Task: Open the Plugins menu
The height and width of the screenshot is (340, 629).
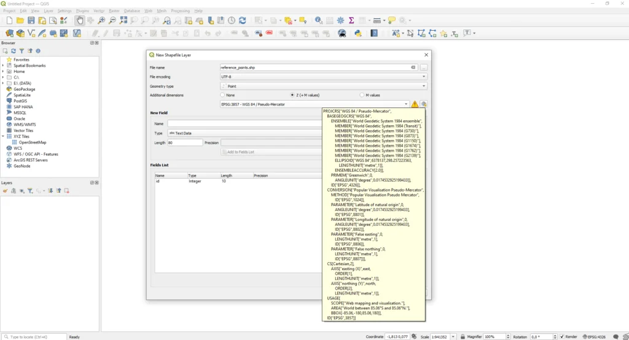Action: coord(82,11)
